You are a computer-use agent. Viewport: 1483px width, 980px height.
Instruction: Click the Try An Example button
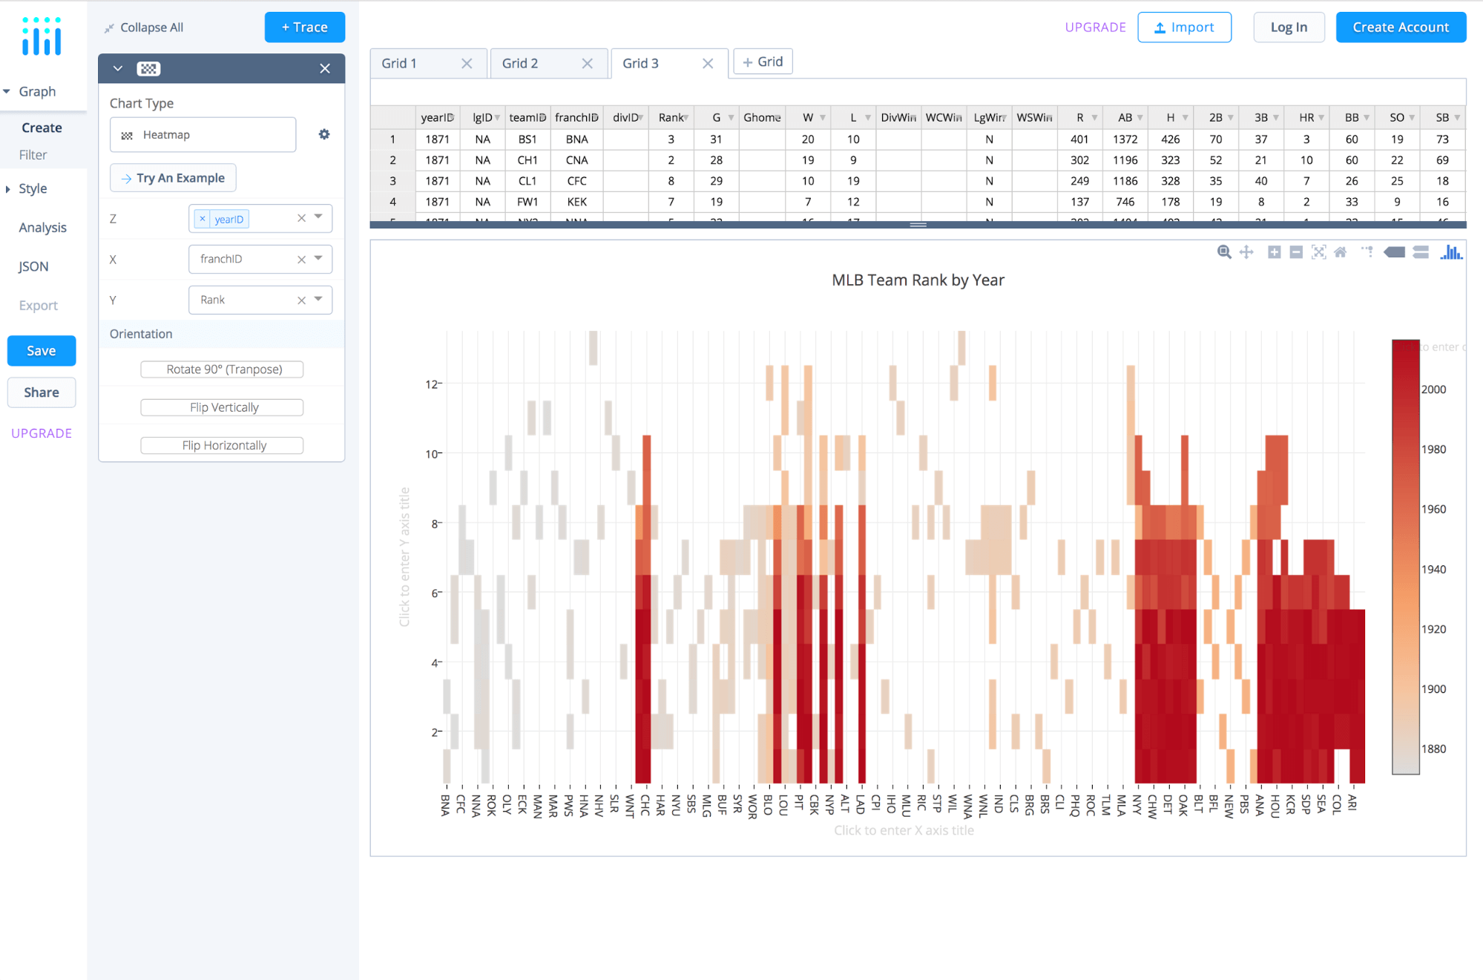click(172, 177)
